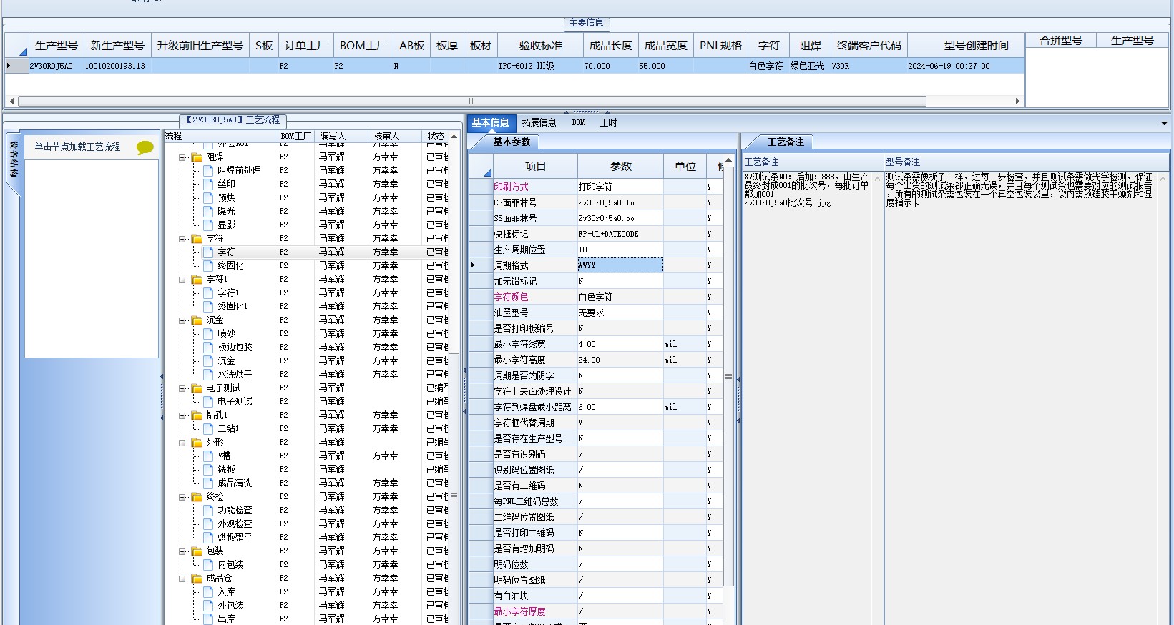1174x625 pixels.
Task: Select the 终固化 process step
Action: (x=230, y=265)
